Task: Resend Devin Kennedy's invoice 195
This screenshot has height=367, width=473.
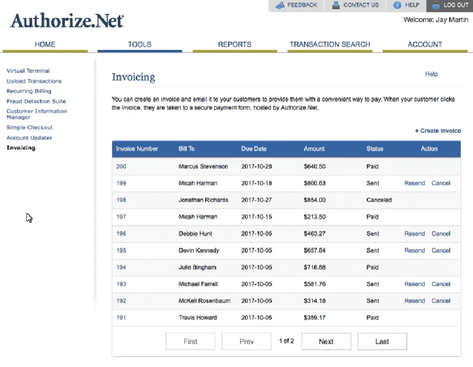Action: click(415, 251)
